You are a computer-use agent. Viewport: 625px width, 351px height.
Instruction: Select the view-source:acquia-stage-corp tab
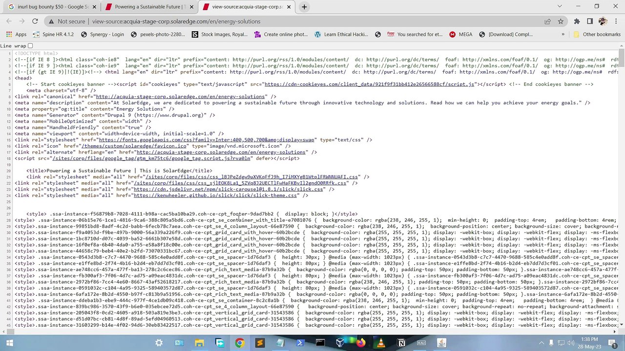pos(248,7)
